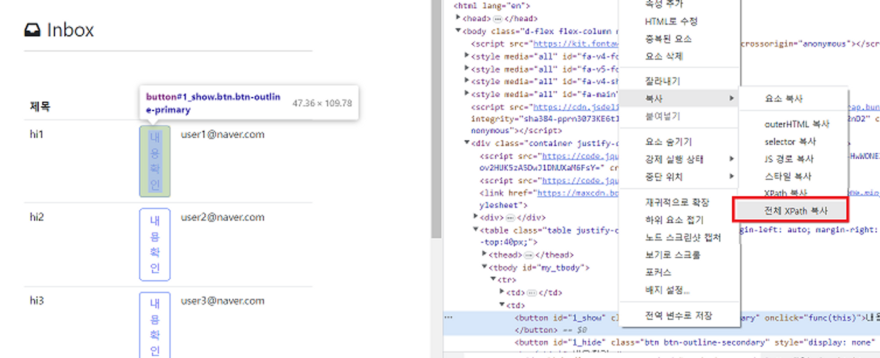The height and width of the screenshot is (358, 880).
Task: Click the 'hi1' subject cell
Action: (37, 135)
